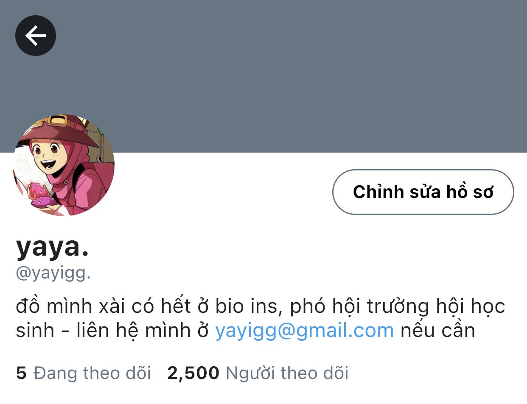Viewport: 527px width, 404px height.
Task: Click the word hồ sơ on edit button
Action: [x=470, y=192]
